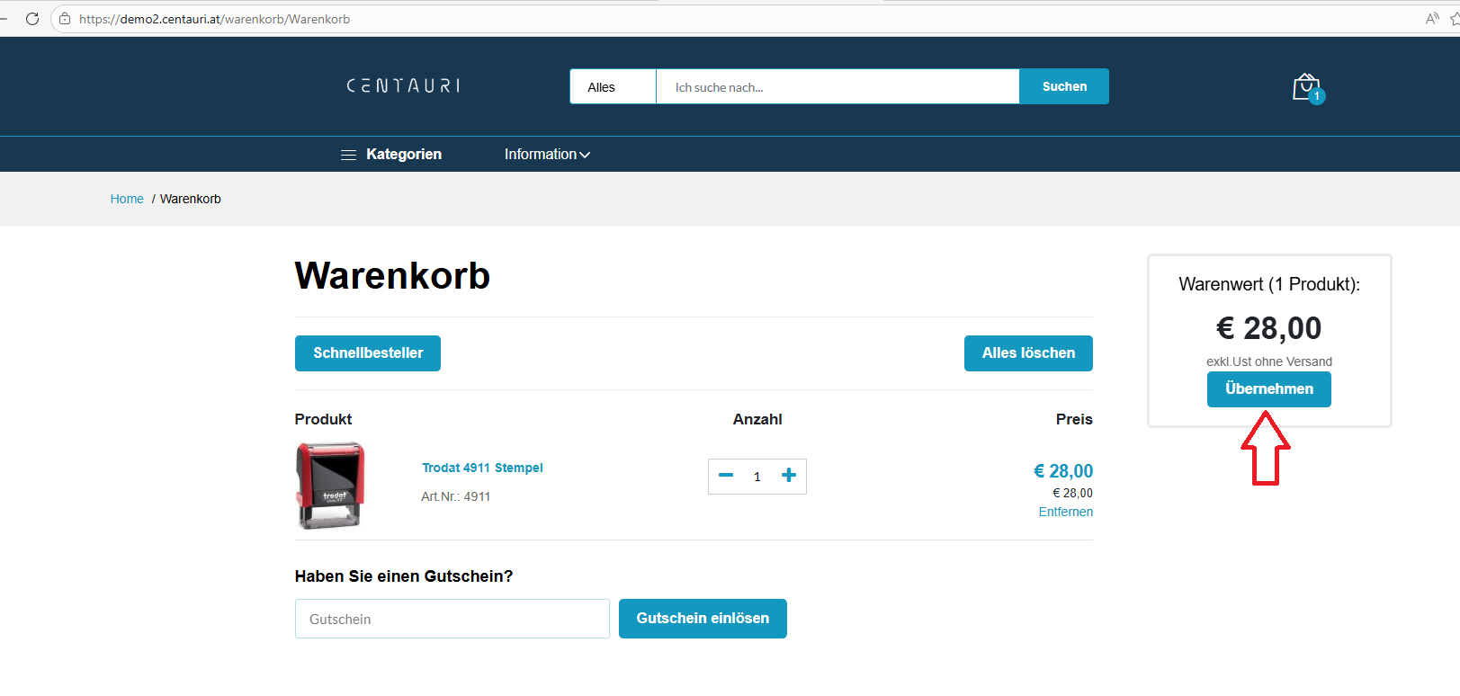Image resolution: width=1460 pixels, height=696 pixels.
Task: Focus the 'Ich suche nach...' search field
Action: (837, 87)
